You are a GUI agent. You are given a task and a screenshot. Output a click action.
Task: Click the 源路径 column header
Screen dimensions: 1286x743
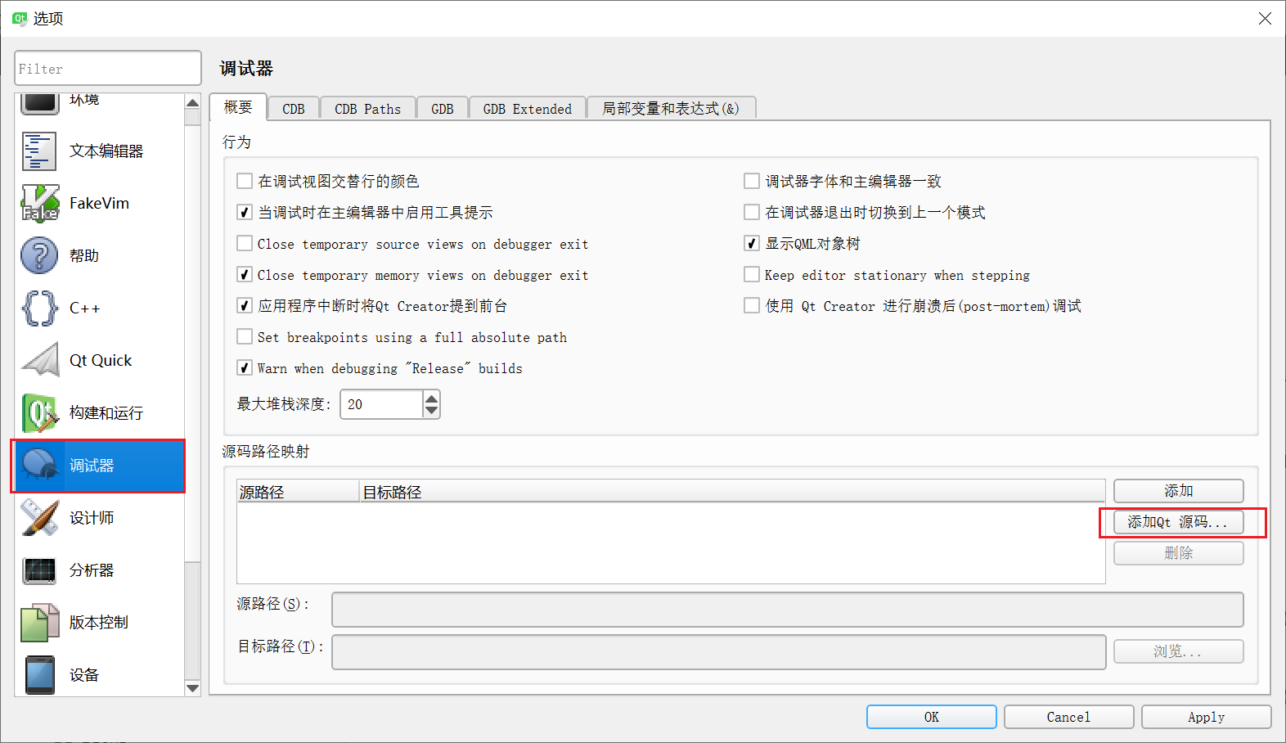tap(298, 492)
